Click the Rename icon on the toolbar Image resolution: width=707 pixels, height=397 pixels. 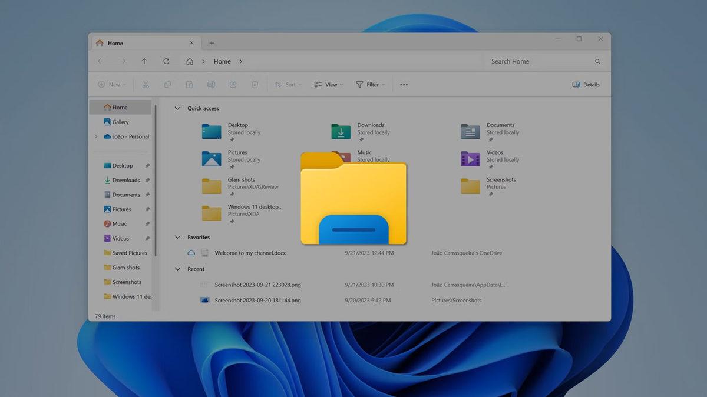tap(211, 84)
